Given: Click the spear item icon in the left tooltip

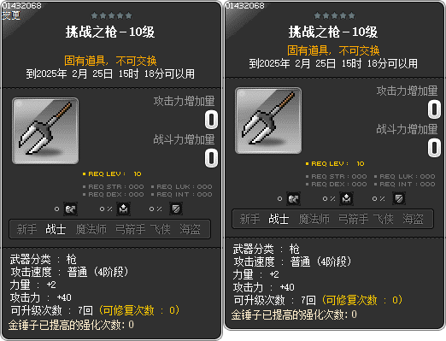Looking at the screenshot, I should pos(45,131).
